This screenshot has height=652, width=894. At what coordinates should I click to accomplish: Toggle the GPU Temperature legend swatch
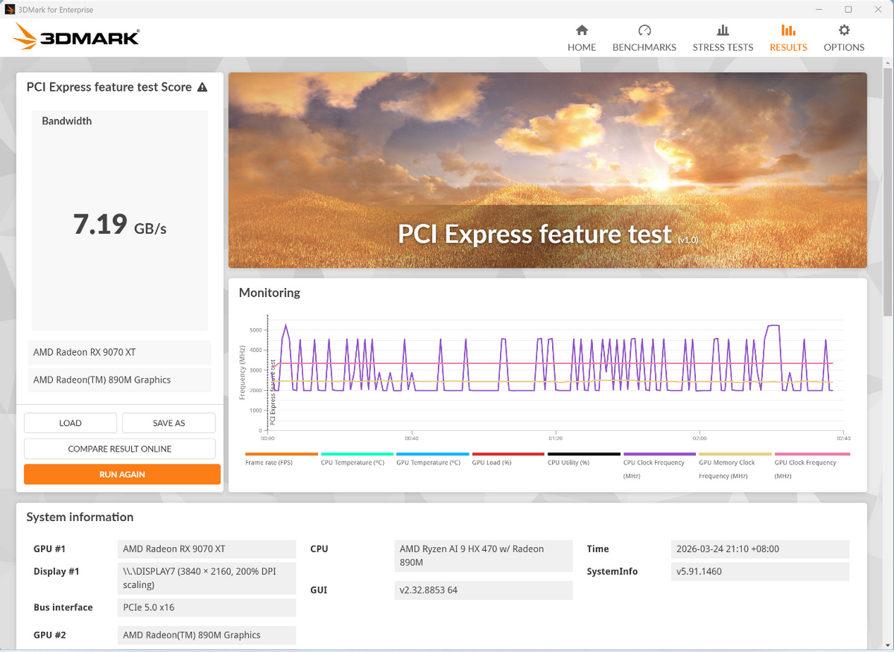click(433, 454)
